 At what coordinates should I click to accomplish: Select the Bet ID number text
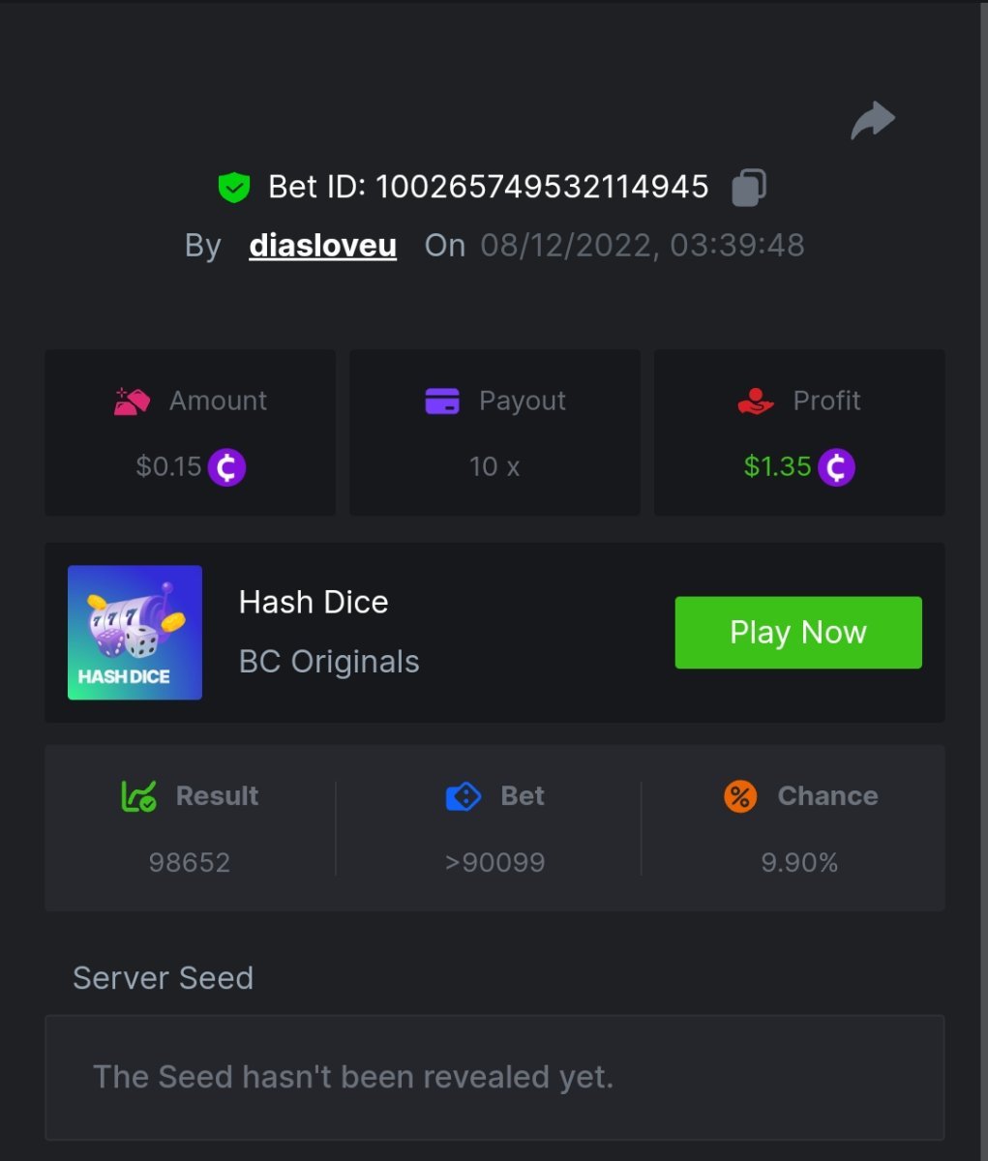(542, 187)
